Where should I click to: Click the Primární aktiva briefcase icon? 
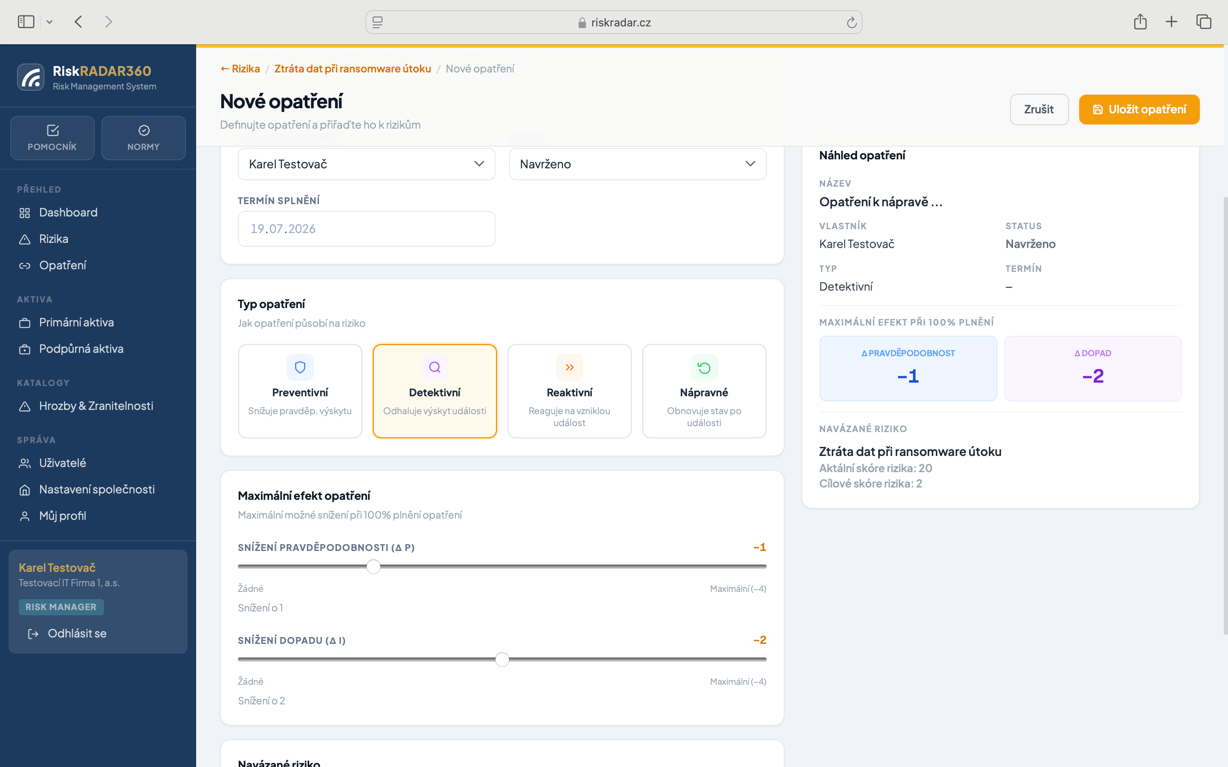click(24, 323)
